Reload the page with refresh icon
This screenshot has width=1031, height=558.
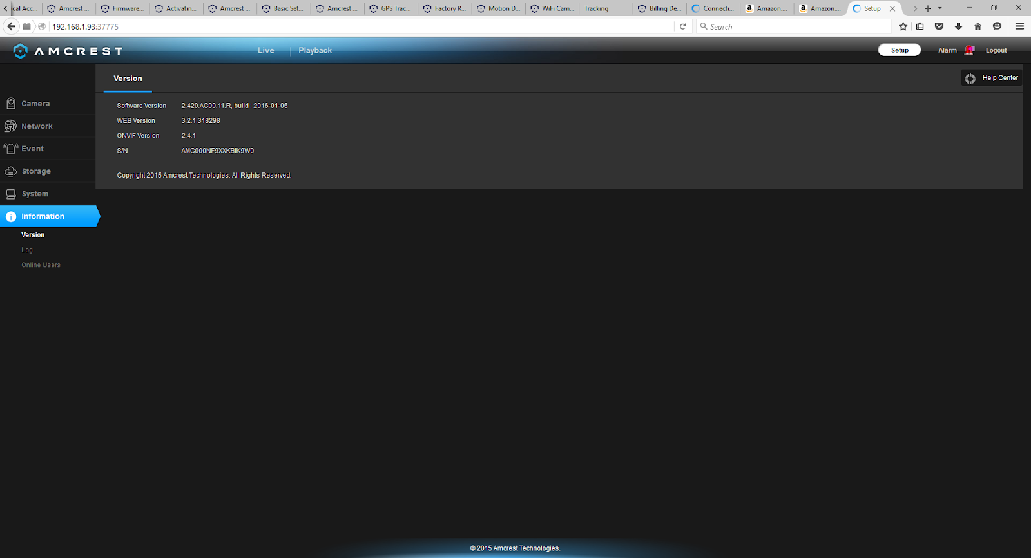point(683,26)
